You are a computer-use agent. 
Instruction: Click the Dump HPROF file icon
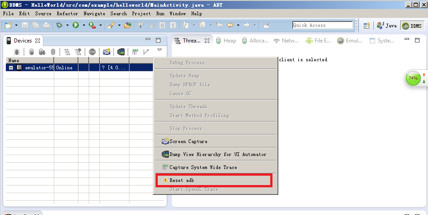point(42,52)
